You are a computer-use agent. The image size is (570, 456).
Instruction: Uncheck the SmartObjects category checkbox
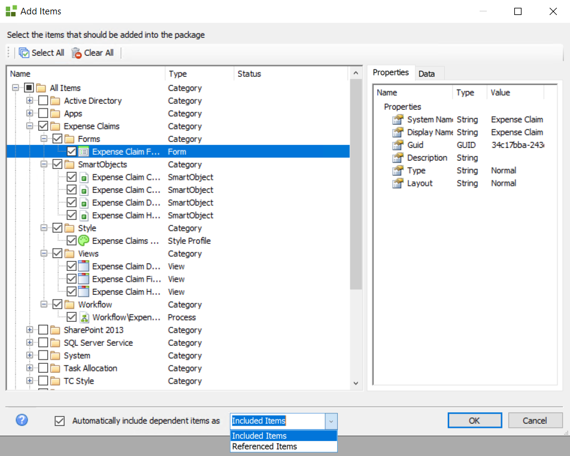pos(57,164)
